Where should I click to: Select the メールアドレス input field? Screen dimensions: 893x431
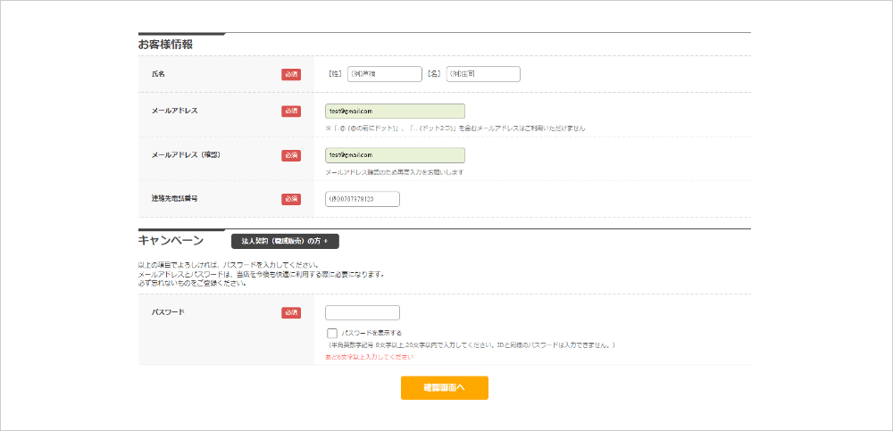(395, 111)
